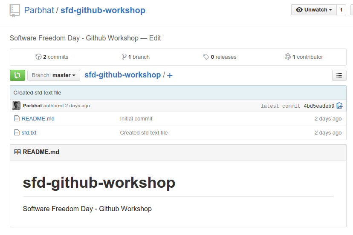Copy the commit SHA with clipboard icon

point(339,106)
